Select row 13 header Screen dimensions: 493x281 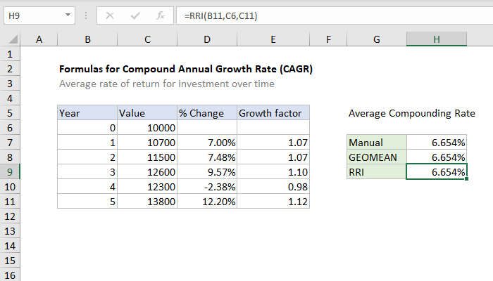point(10,231)
